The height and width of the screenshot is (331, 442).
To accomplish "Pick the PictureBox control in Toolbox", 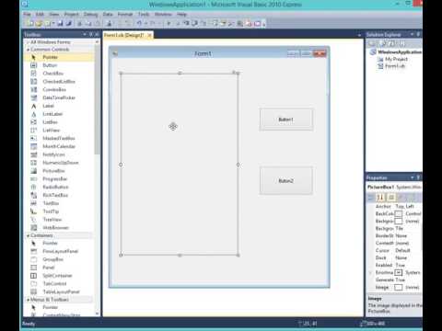I will [58, 171].
